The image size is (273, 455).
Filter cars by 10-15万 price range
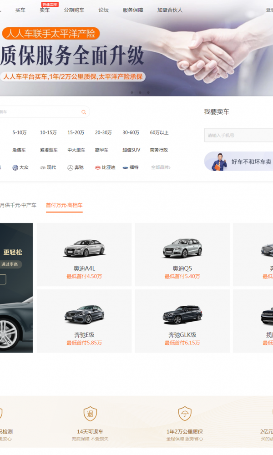[x=48, y=133]
